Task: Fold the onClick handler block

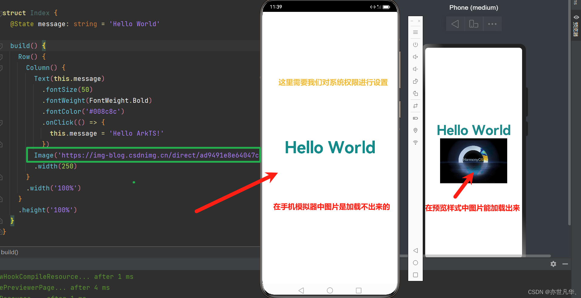Action: pyautogui.click(x=1, y=123)
